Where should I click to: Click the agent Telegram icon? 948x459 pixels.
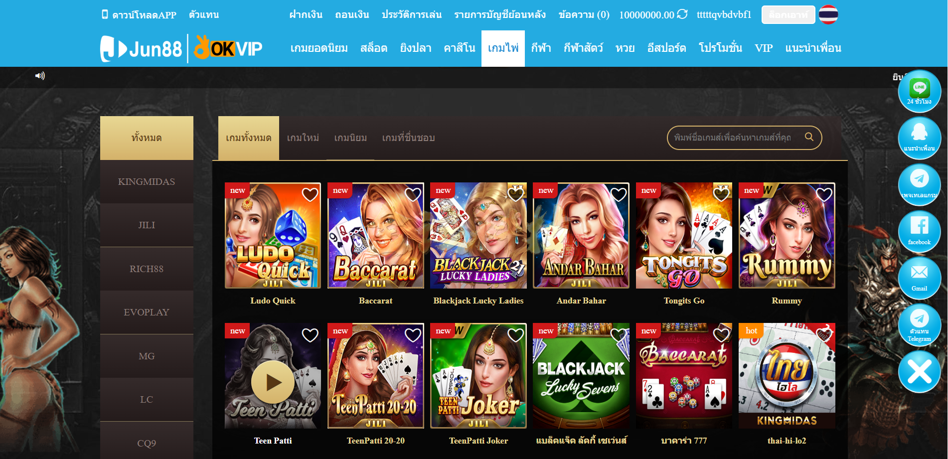(x=919, y=325)
